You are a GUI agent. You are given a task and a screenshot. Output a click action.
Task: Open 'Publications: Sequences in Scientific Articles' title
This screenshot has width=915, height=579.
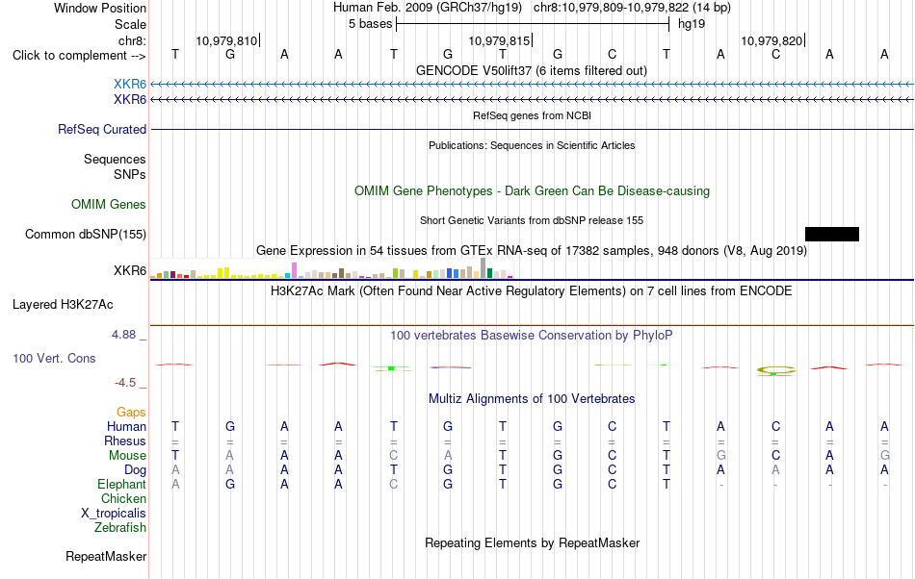point(532,145)
